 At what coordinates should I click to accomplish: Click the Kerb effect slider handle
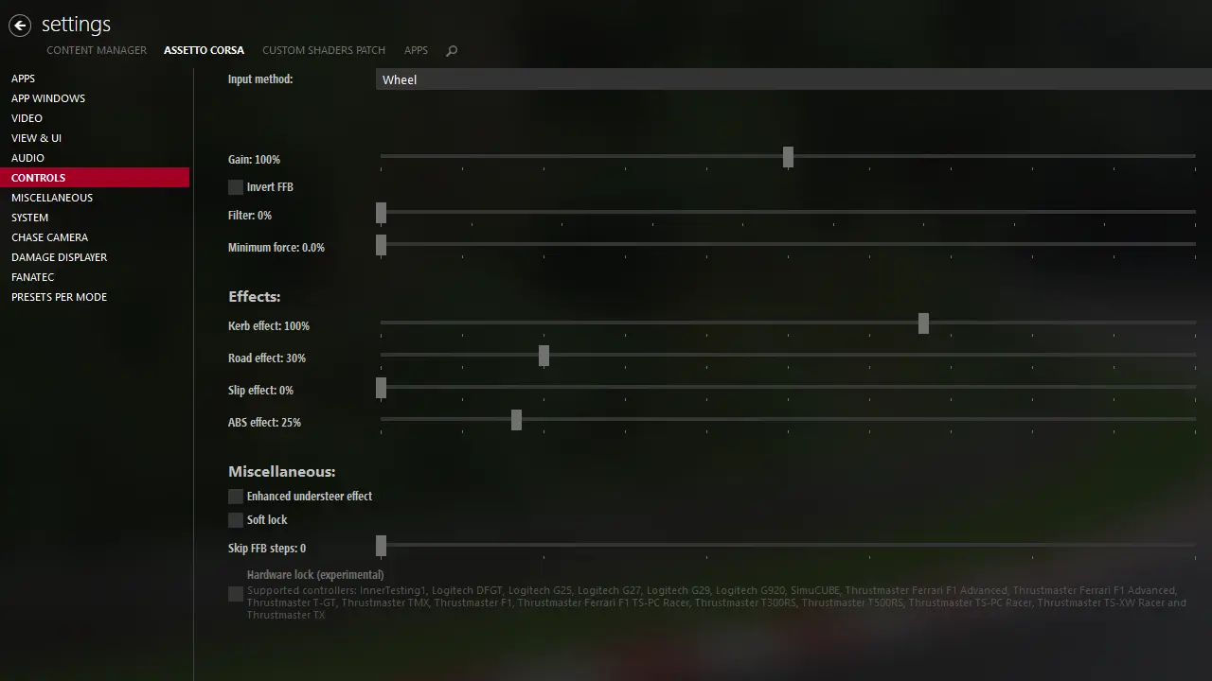point(923,323)
